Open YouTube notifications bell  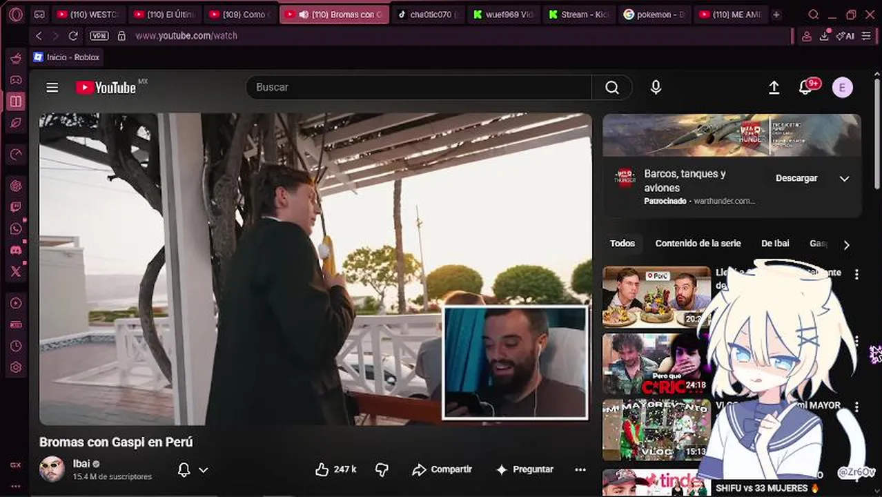coord(805,87)
